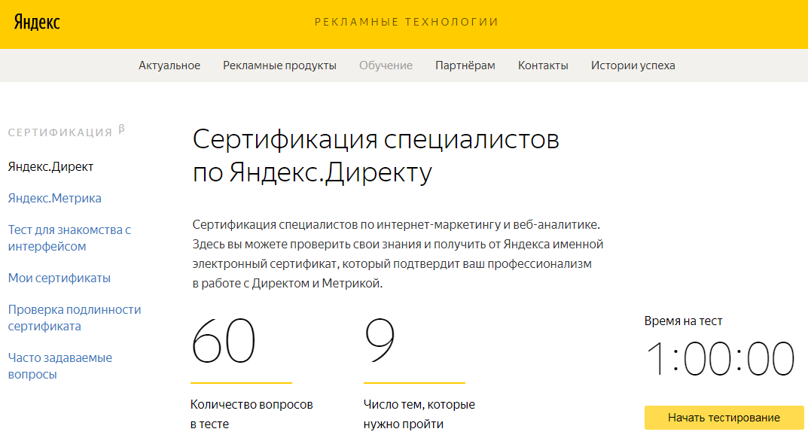Click the number 9 topics count
The image size is (808, 444).
pos(380,340)
